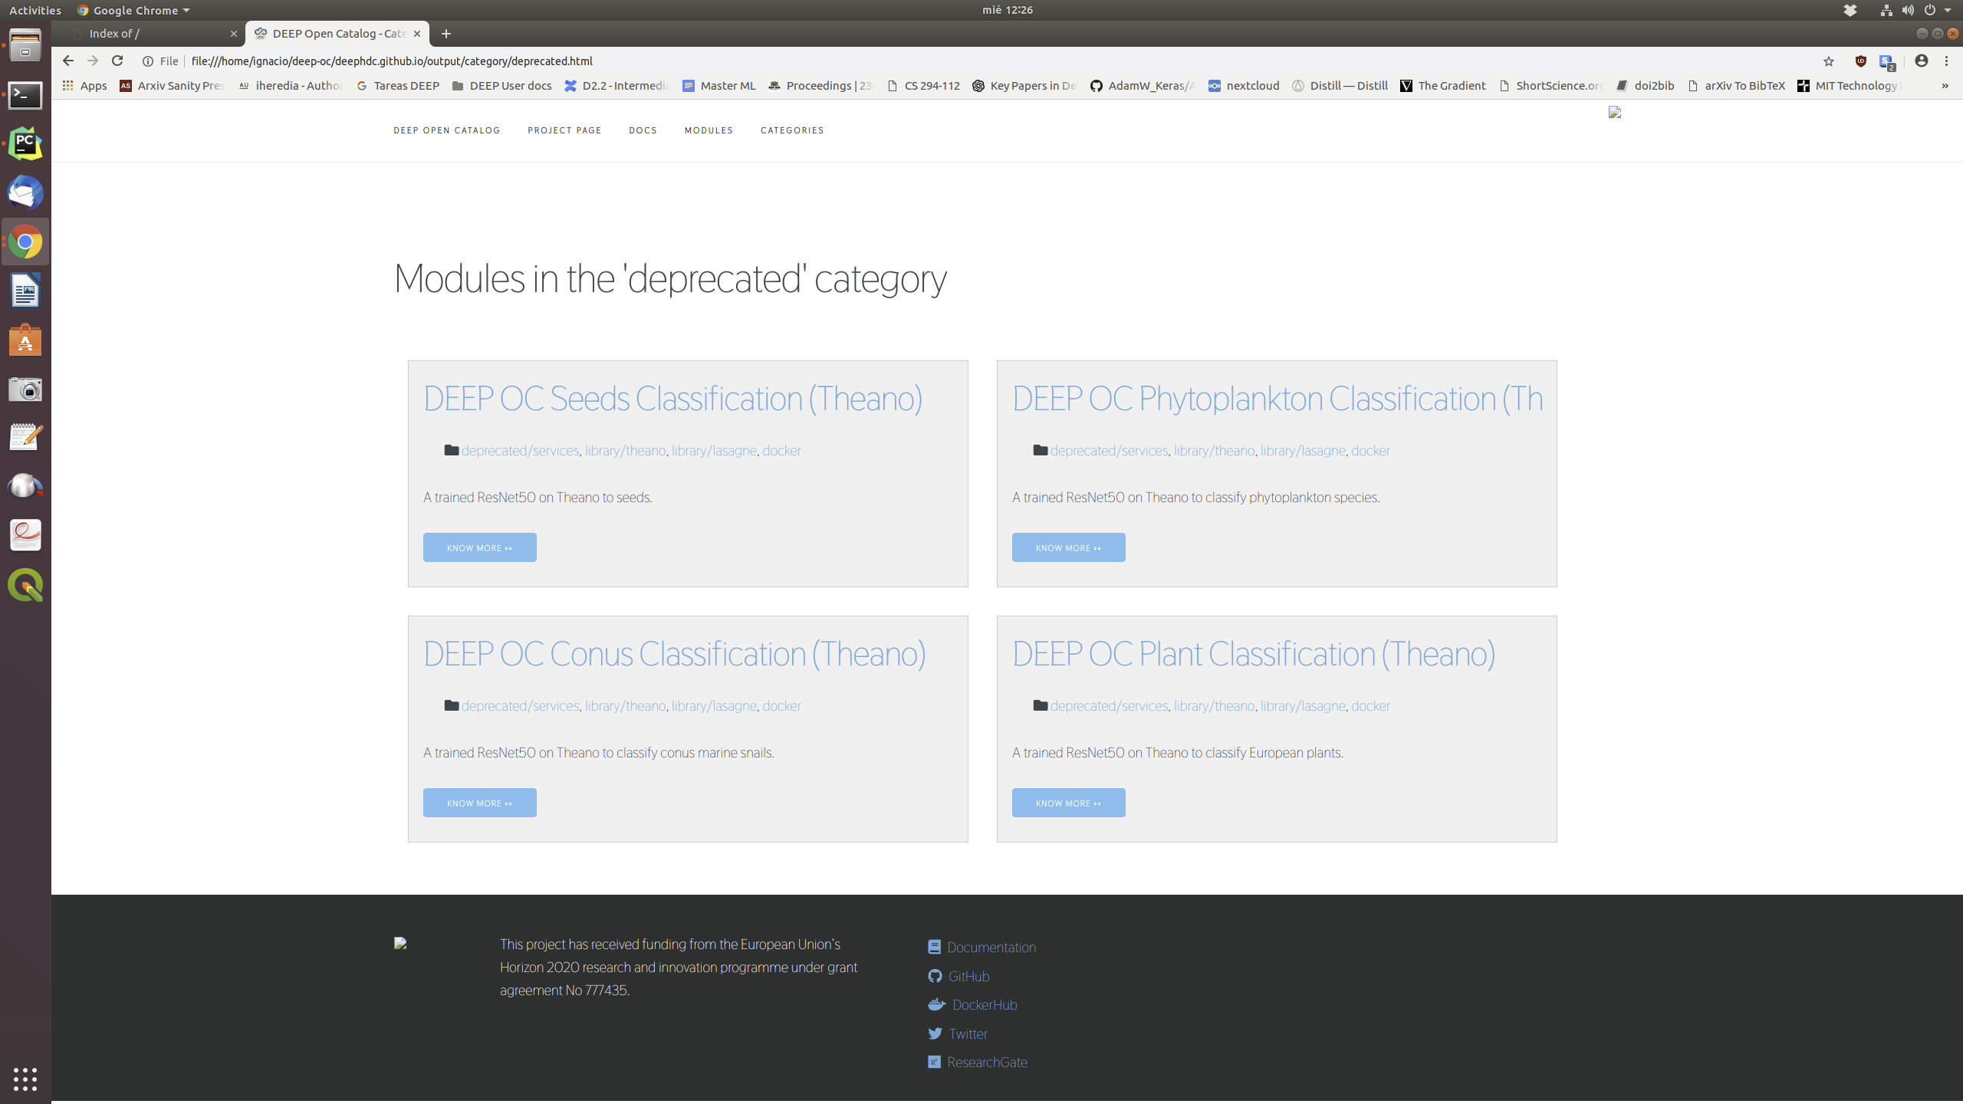
Task: Close the DEEP Open Catalog tab
Action: (417, 34)
